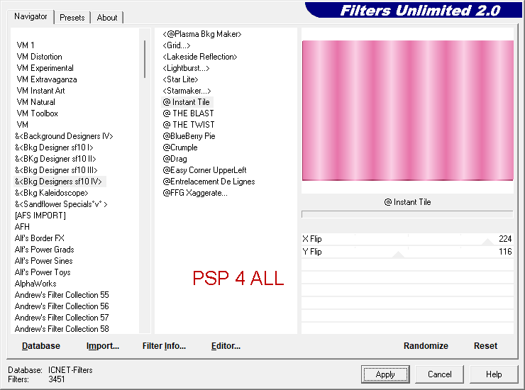This screenshot has width=525, height=390.
Task: Select the Navigator tab
Action: (x=31, y=16)
